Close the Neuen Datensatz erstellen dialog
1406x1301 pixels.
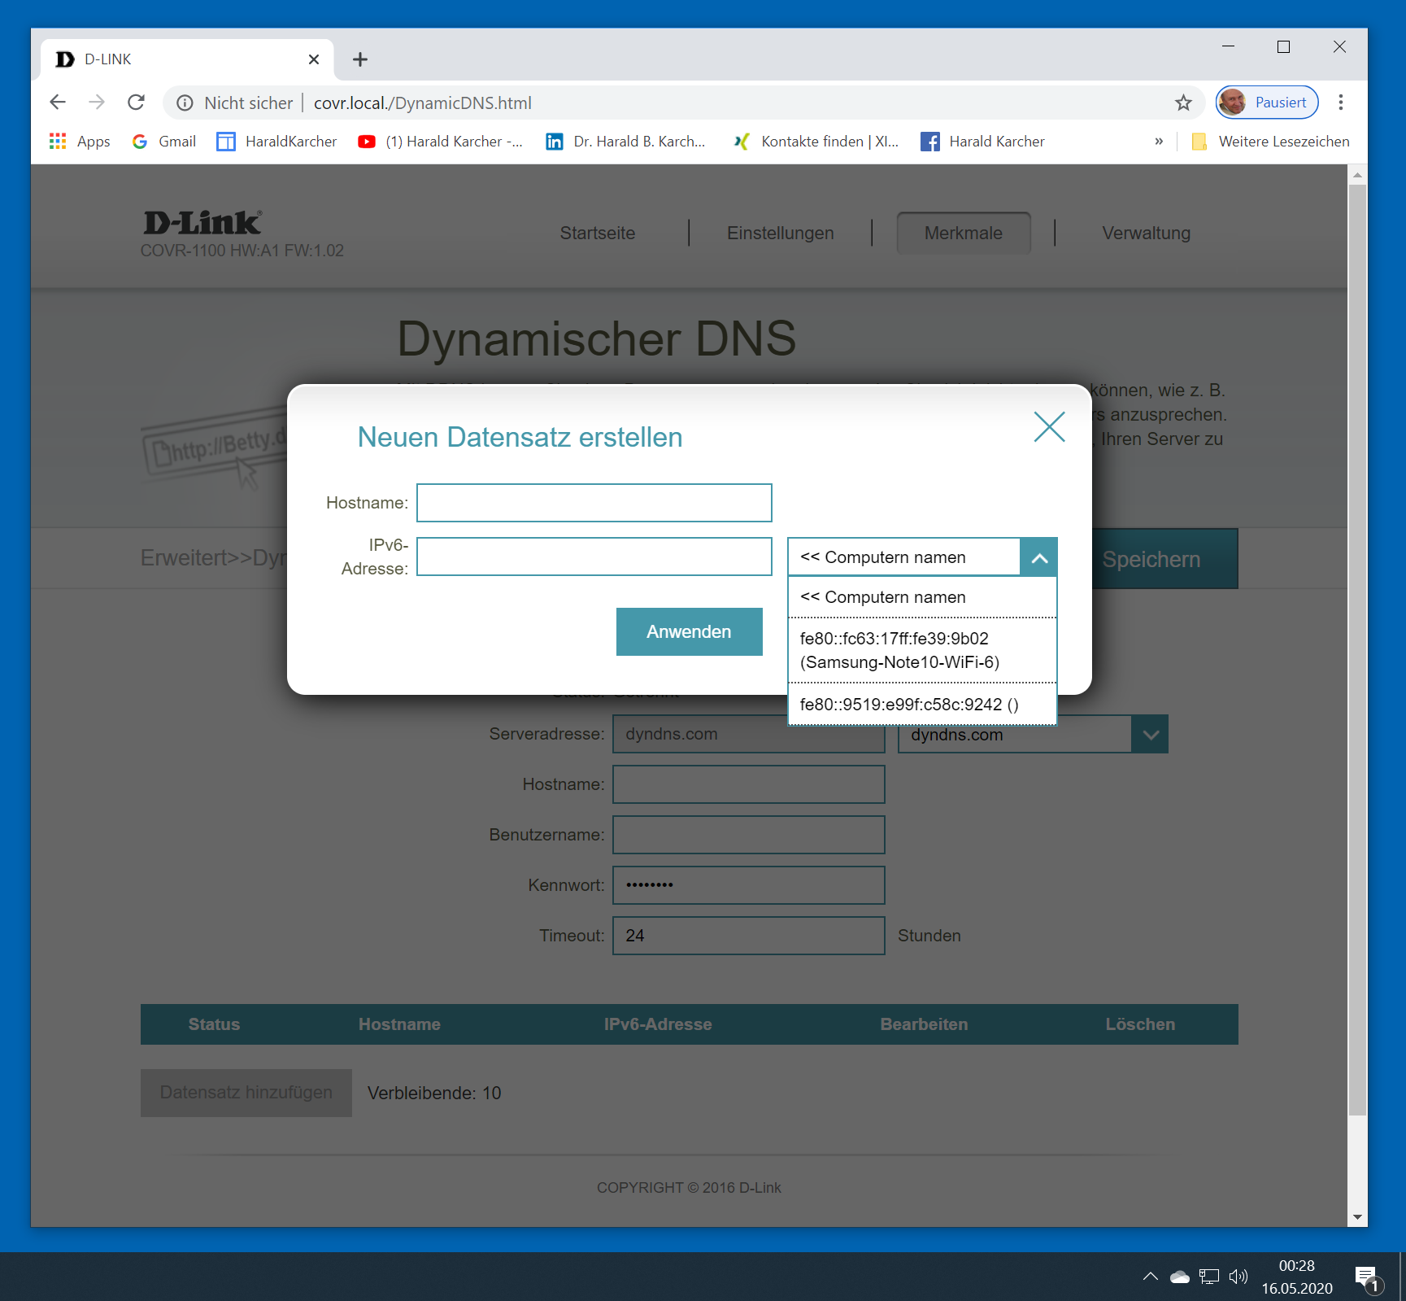[1049, 426]
